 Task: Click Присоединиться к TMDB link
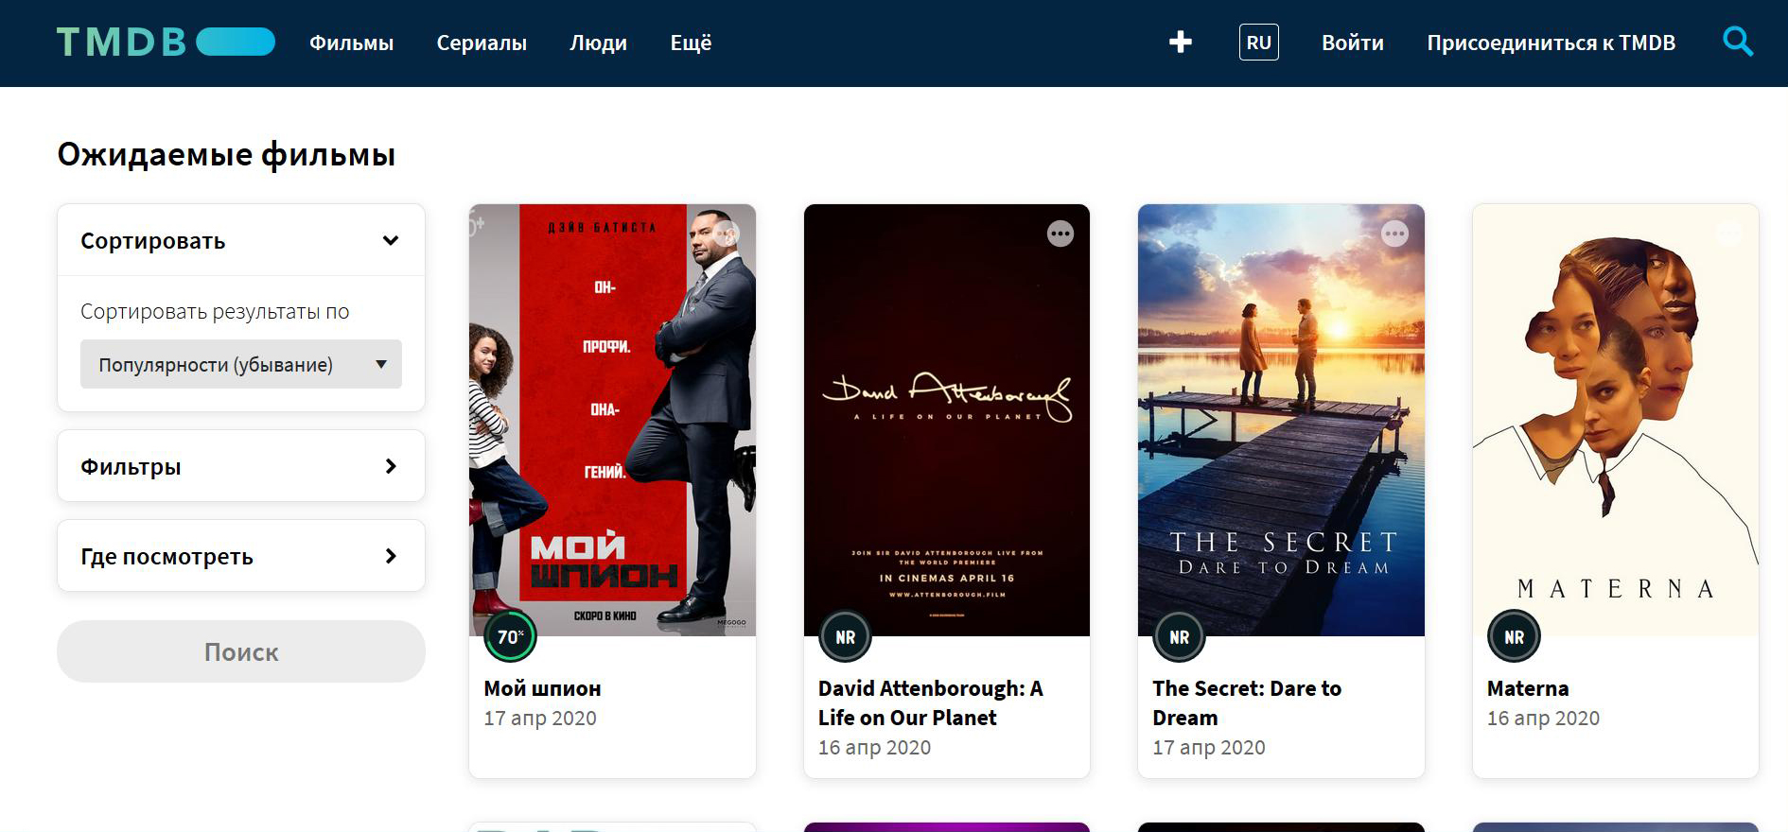click(1551, 43)
